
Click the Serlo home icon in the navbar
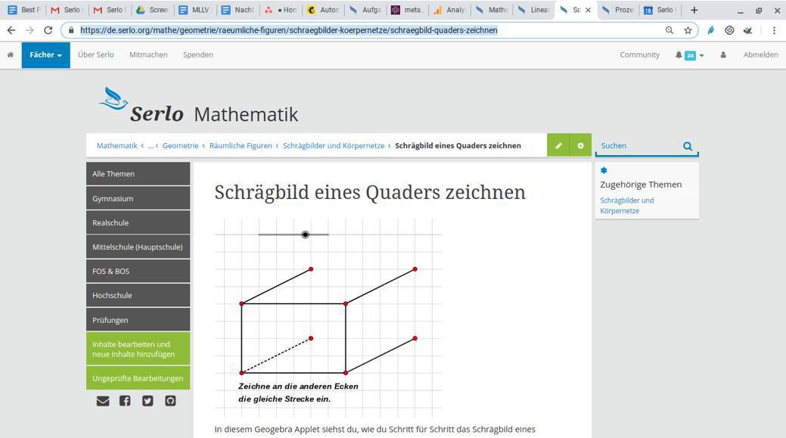click(11, 54)
